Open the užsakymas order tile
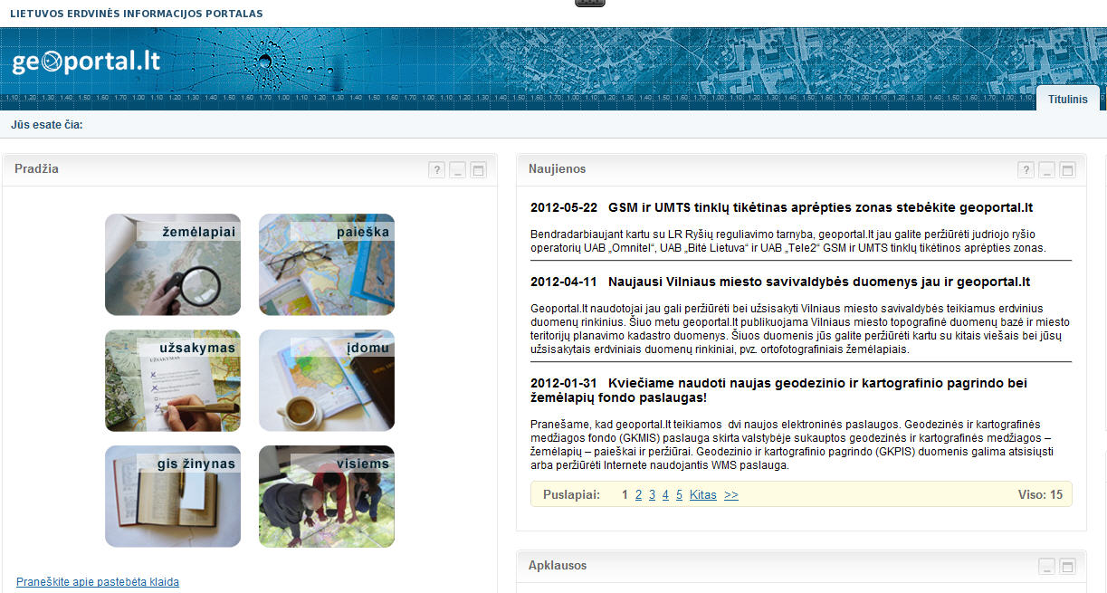Viewport: 1107px width, 593px height. (173, 380)
